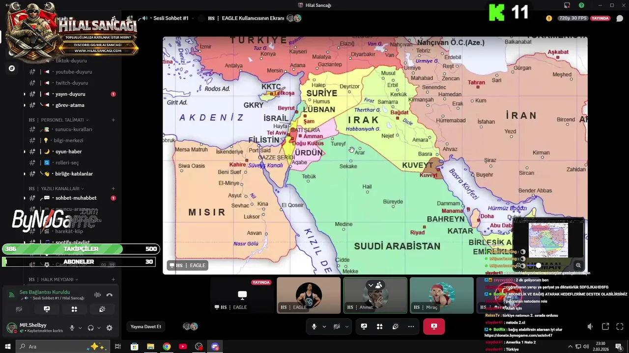Viewport: 629px width, 353px height.
Task: Open activities from the left voice panel
Action: pyautogui.click(x=74, y=309)
